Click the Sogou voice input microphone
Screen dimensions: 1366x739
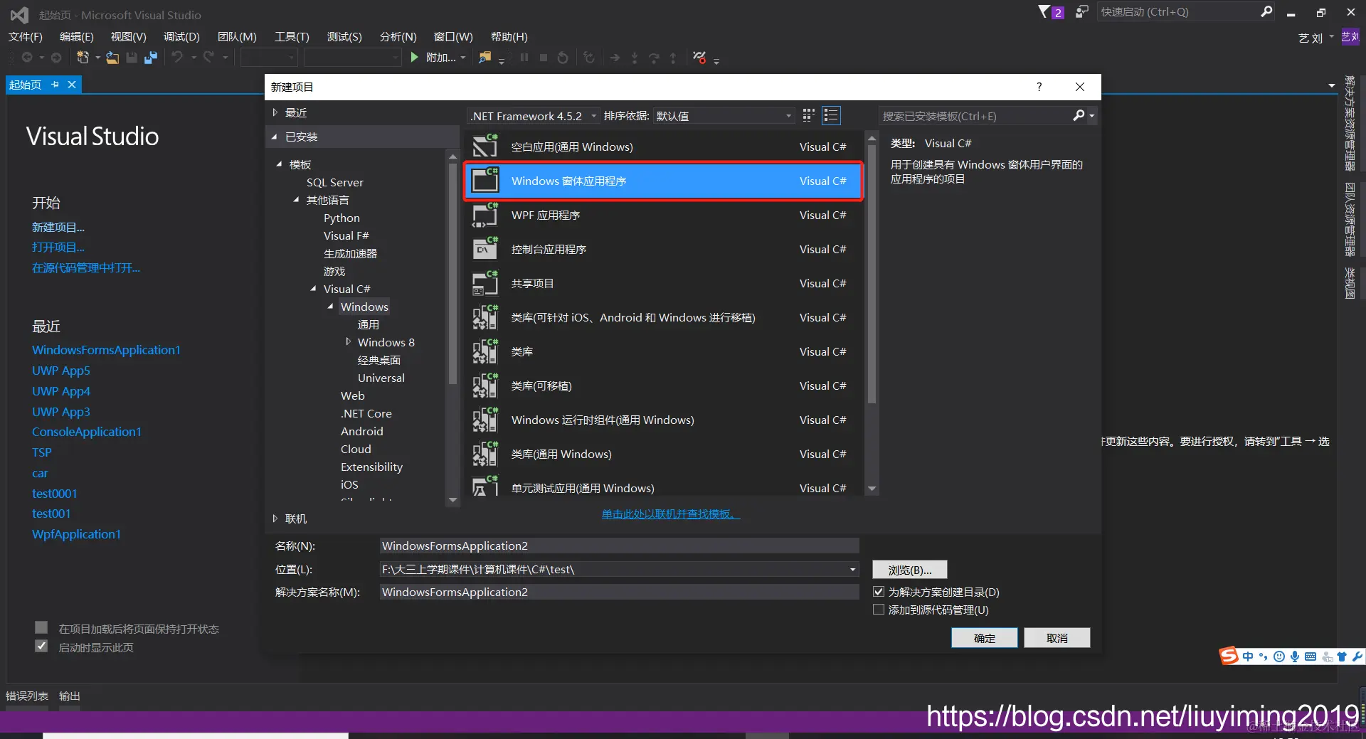click(1295, 656)
